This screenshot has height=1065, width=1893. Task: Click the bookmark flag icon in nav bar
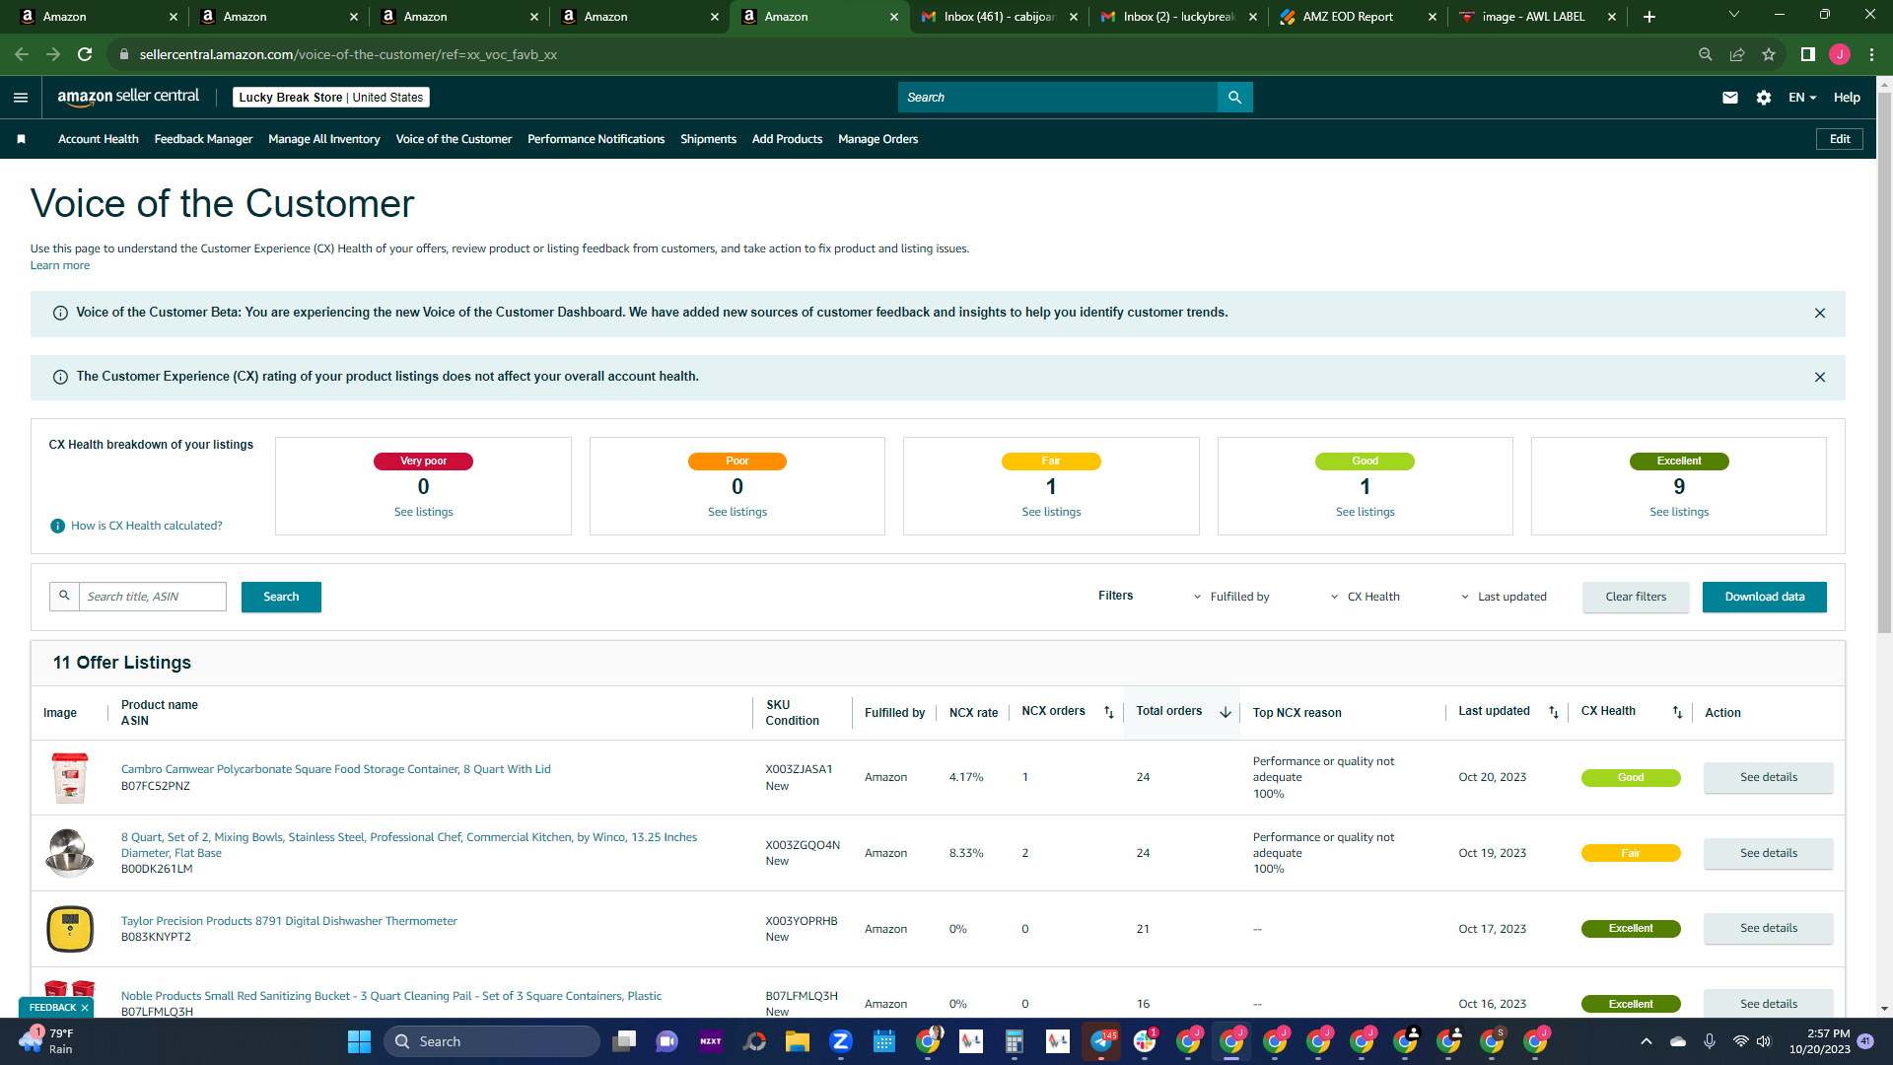coord(21,139)
